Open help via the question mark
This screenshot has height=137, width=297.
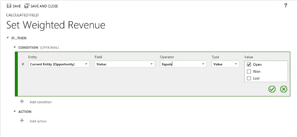tap(285, 6)
